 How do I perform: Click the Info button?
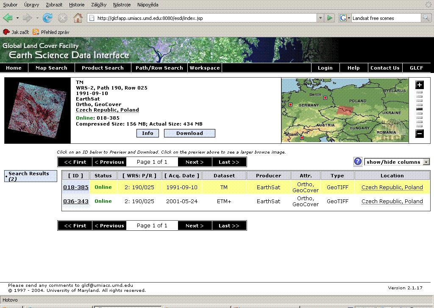click(x=148, y=133)
